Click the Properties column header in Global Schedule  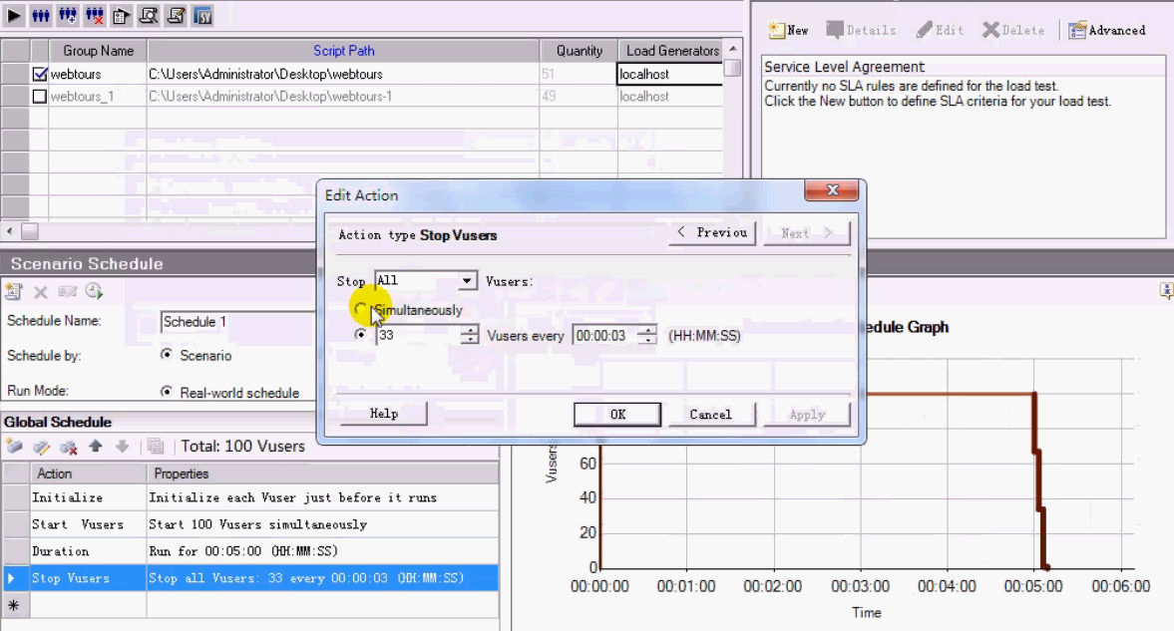(x=322, y=473)
